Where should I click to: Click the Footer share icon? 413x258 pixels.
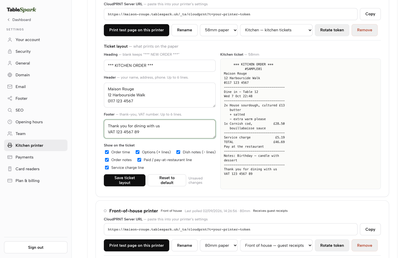(10, 99)
